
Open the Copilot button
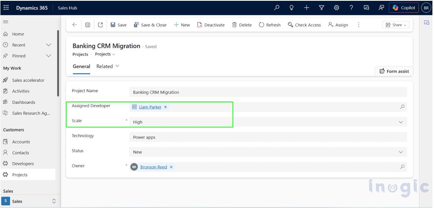pyautogui.click(x=404, y=8)
